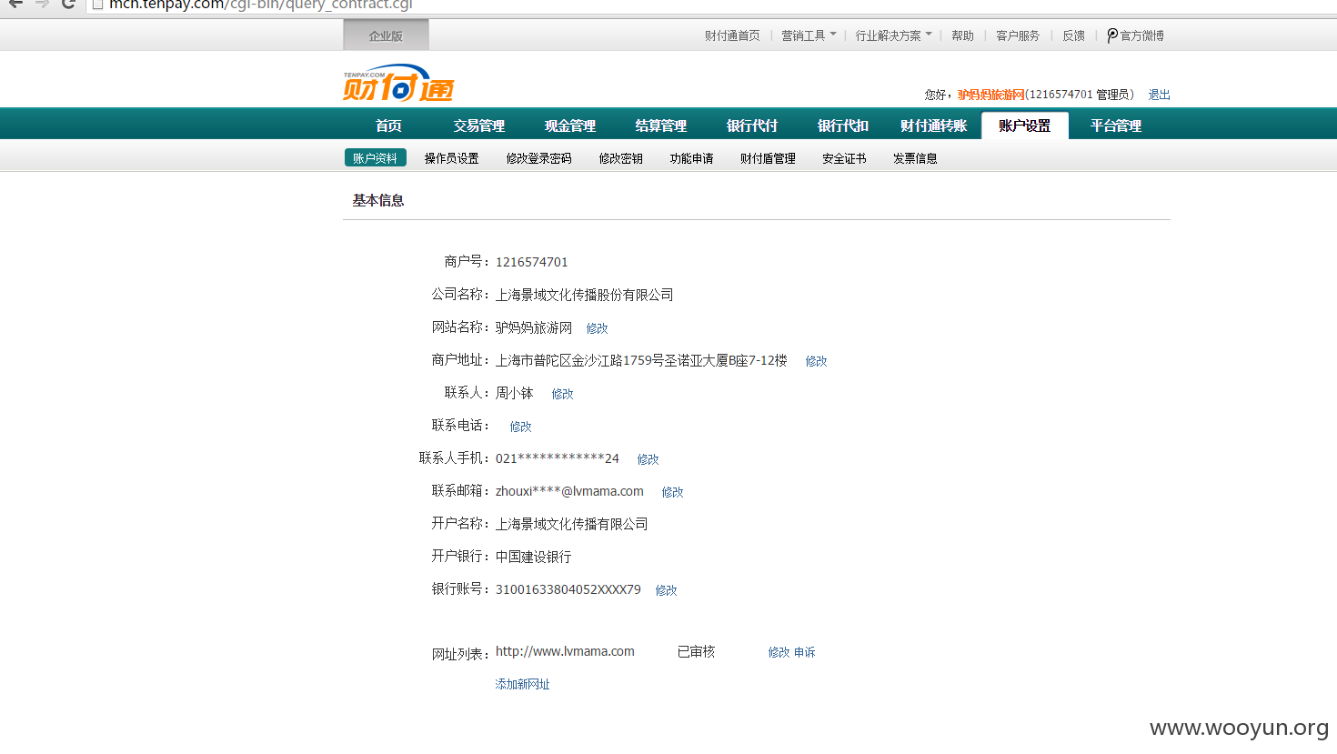The height and width of the screenshot is (754, 1337).
Task: Reload the page with the refresh icon
Action: tap(68, 4)
